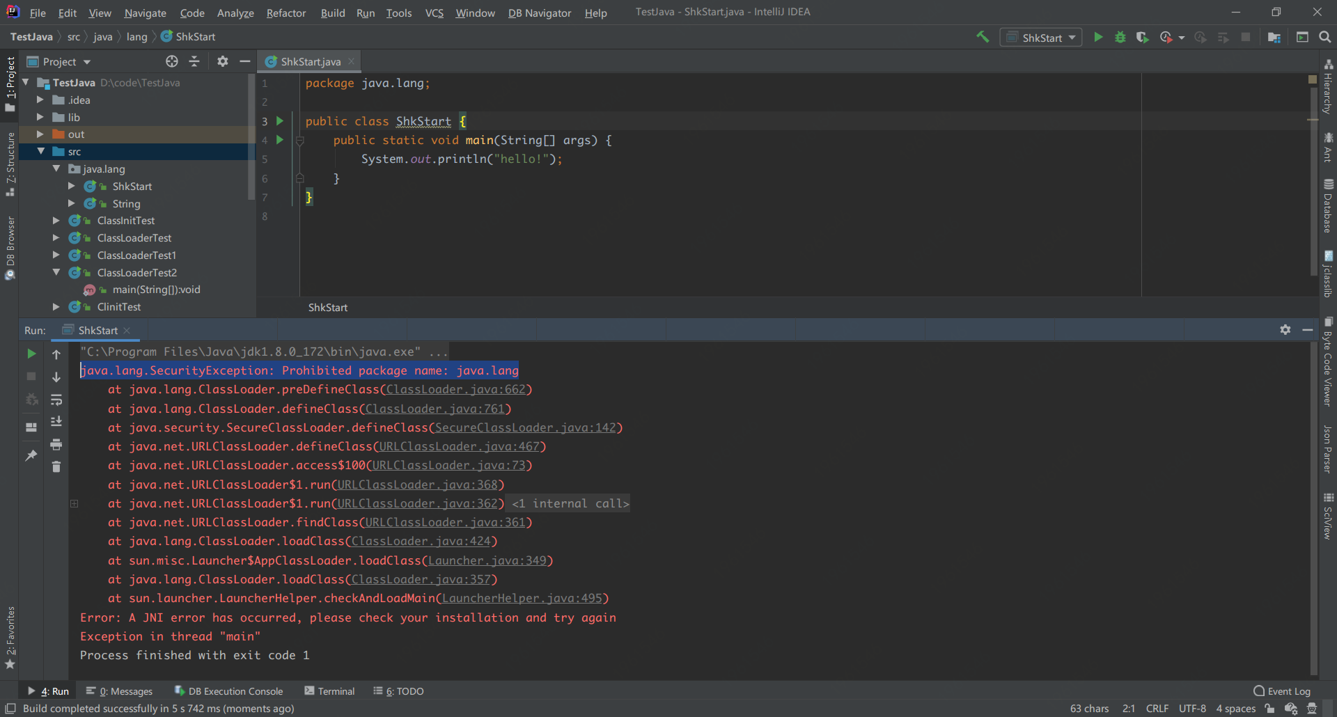Toggle scroll to end of console output

click(56, 422)
